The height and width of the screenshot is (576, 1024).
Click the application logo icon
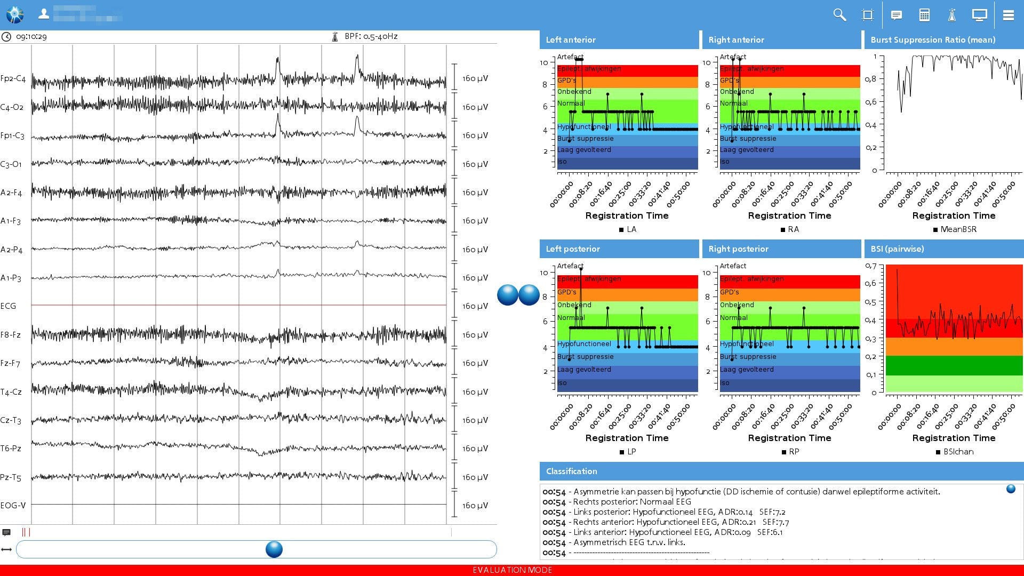point(15,14)
